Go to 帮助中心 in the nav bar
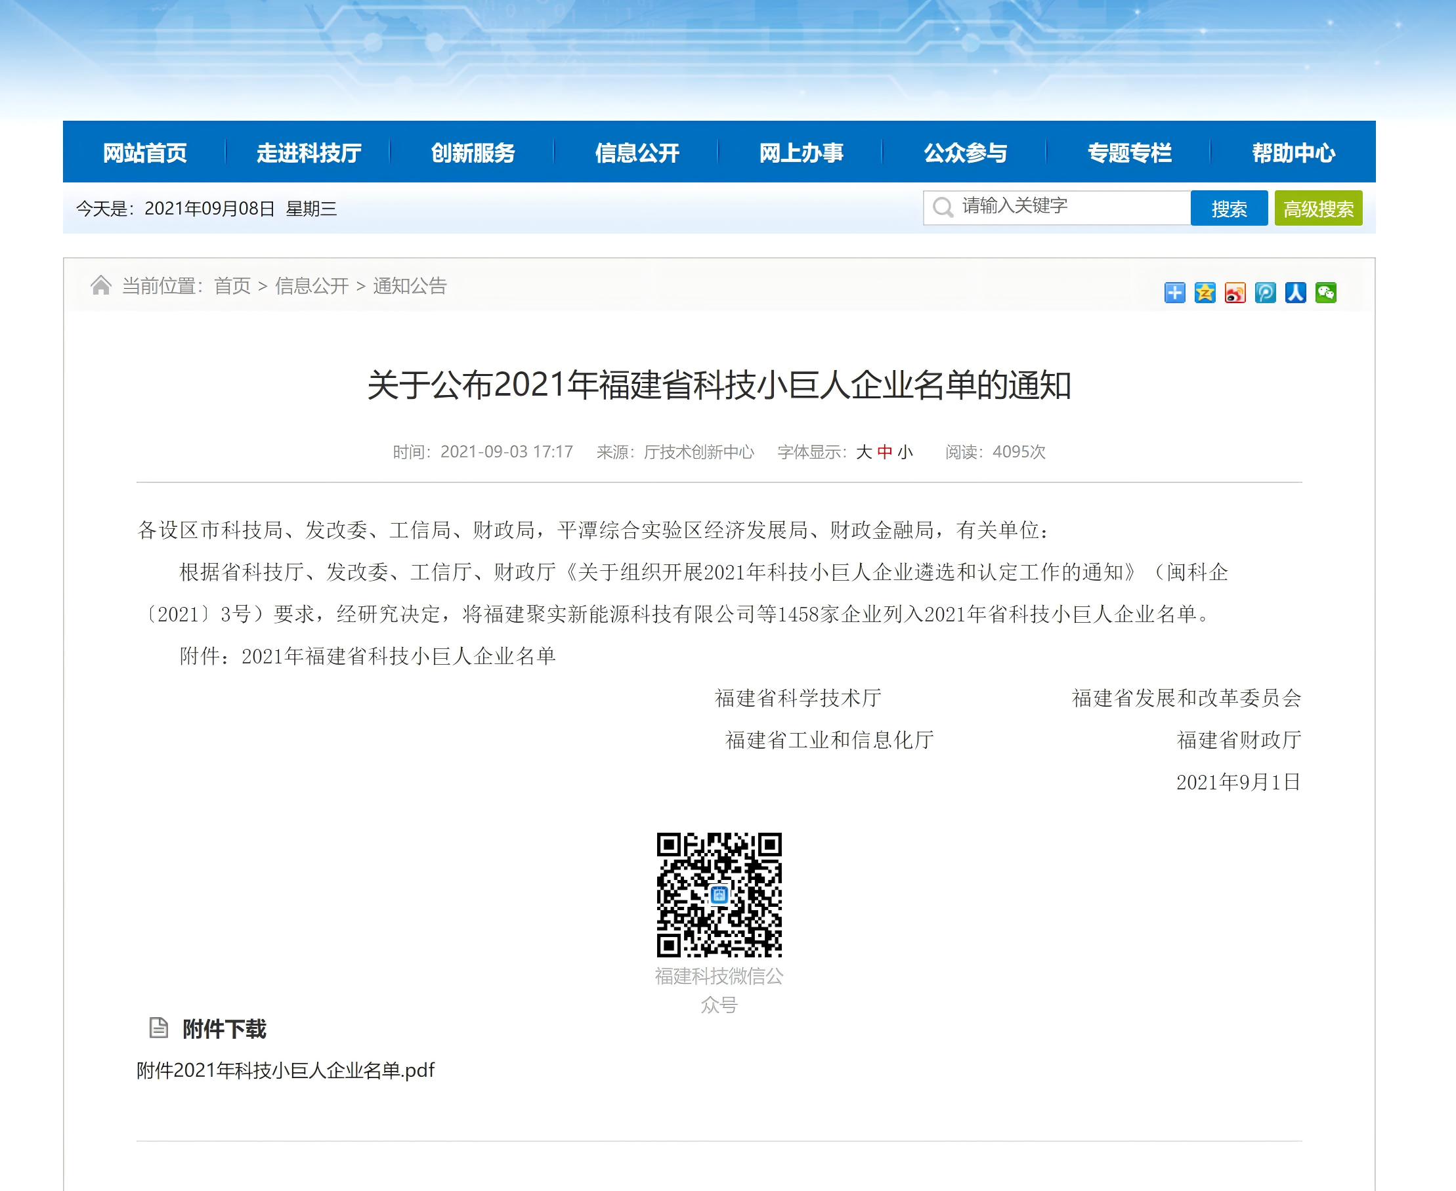The width and height of the screenshot is (1456, 1191). coord(1293,152)
